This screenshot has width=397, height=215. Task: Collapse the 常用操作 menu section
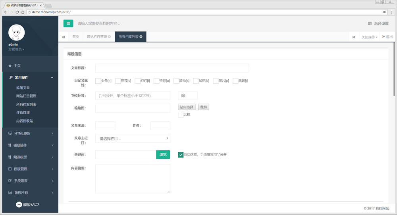point(52,77)
